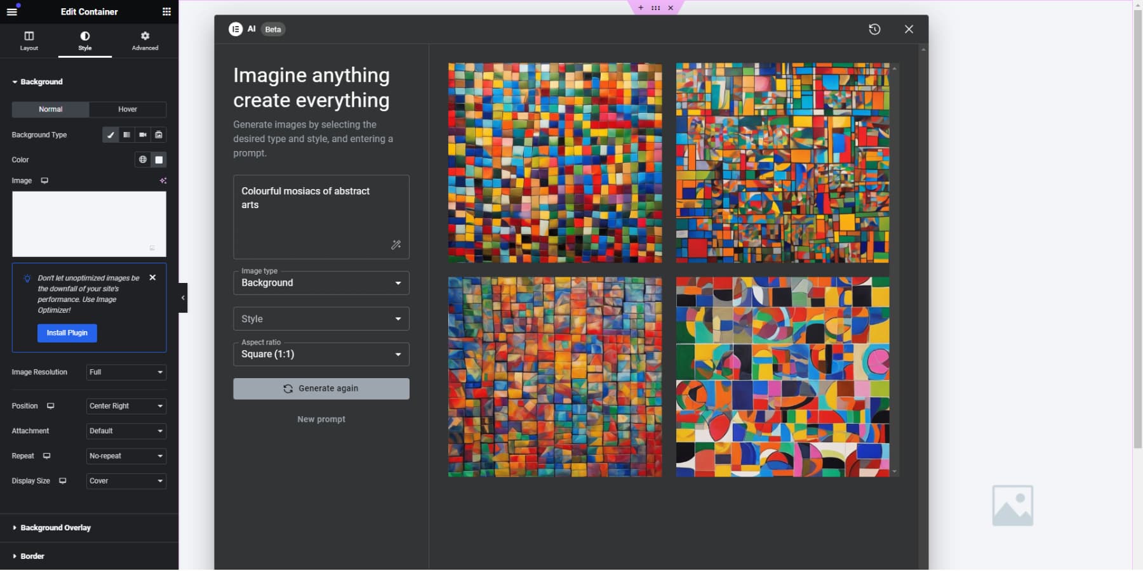This screenshot has width=1143, height=571.
Task: Click the global color globe icon
Action: click(x=143, y=160)
